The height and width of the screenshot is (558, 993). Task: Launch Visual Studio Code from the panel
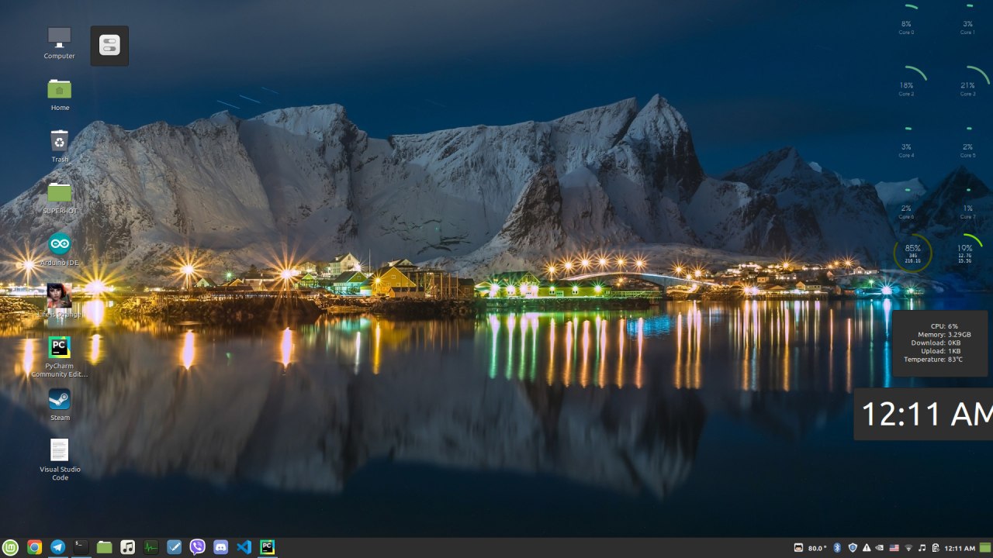click(244, 547)
